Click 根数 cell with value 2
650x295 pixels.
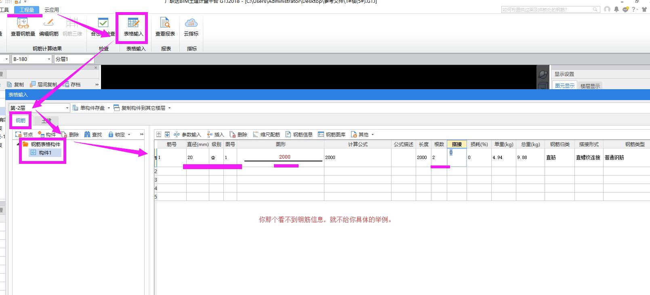[x=439, y=157]
